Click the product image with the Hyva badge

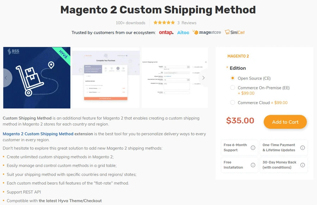(37, 77)
